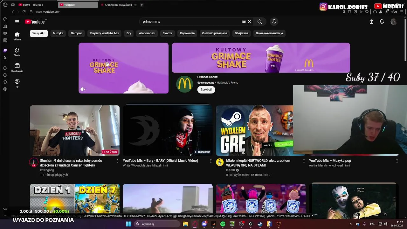
Task: Click in the prime mma search field
Action: (x=191, y=22)
